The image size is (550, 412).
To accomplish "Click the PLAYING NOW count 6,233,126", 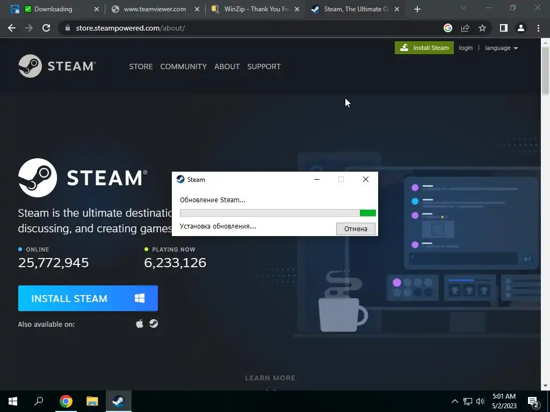I will point(175,262).
